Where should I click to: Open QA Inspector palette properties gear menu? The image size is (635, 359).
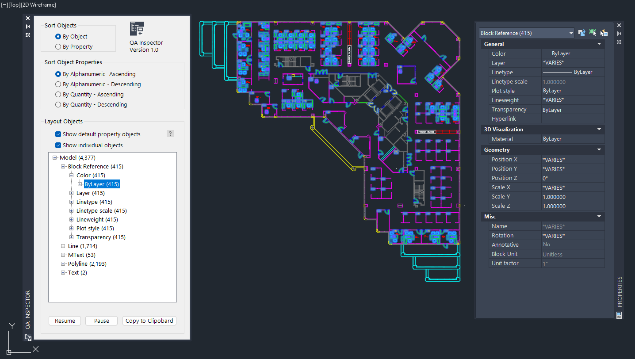coord(28,35)
